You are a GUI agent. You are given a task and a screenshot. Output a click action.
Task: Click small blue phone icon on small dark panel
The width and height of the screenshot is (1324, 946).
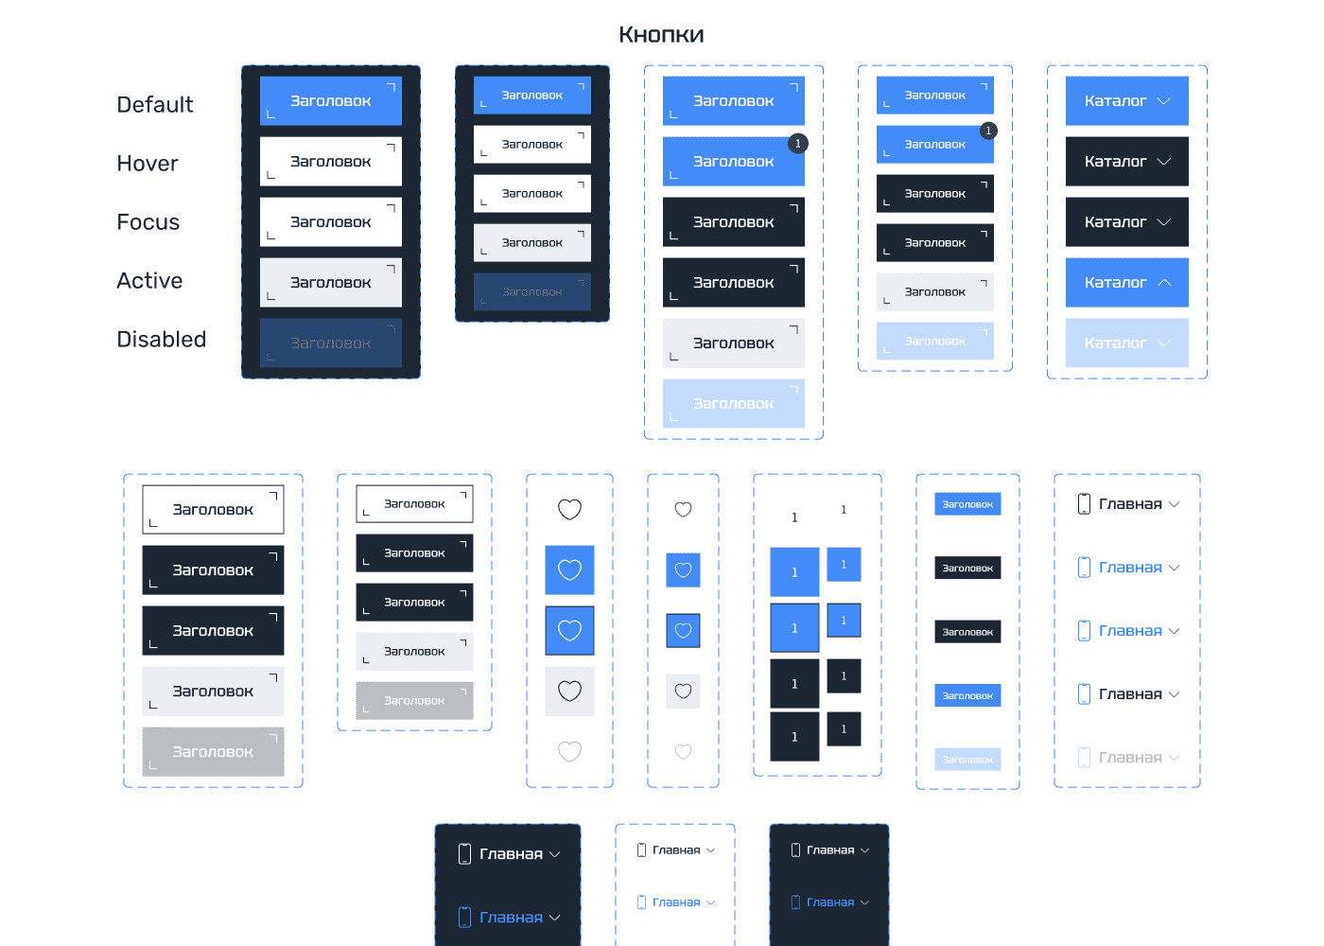pyautogui.click(x=795, y=902)
